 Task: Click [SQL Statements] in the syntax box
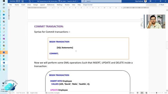point(65,48)
